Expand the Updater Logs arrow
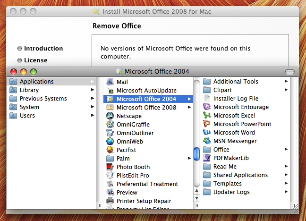Viewport: 306px width, 221px height. coord(286,192)
